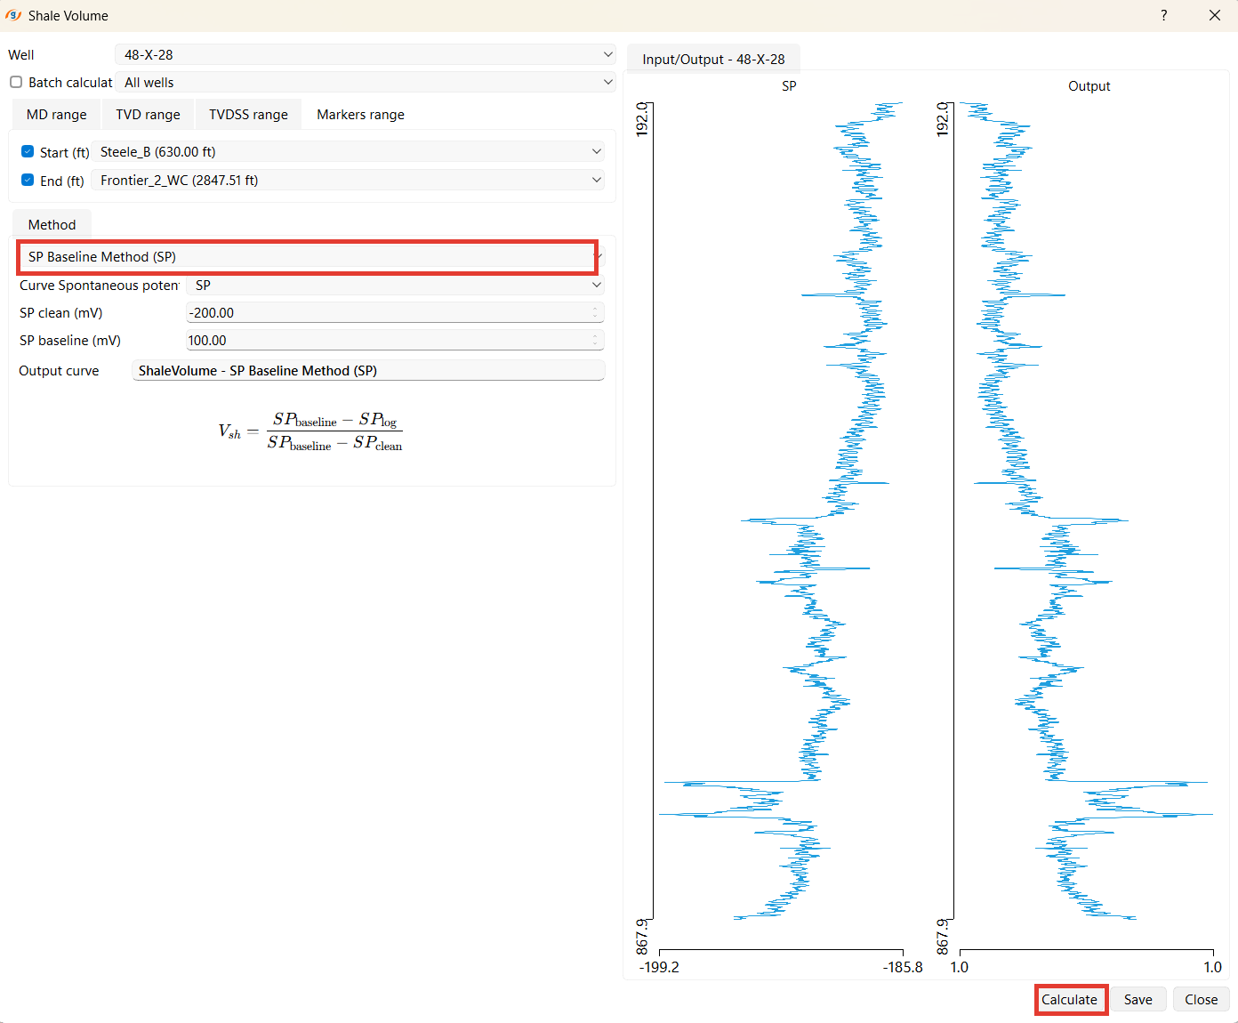The image size is (1238, 1023).
Task: Click the Shale Volume application icon
Action: [x=13, y=15]
